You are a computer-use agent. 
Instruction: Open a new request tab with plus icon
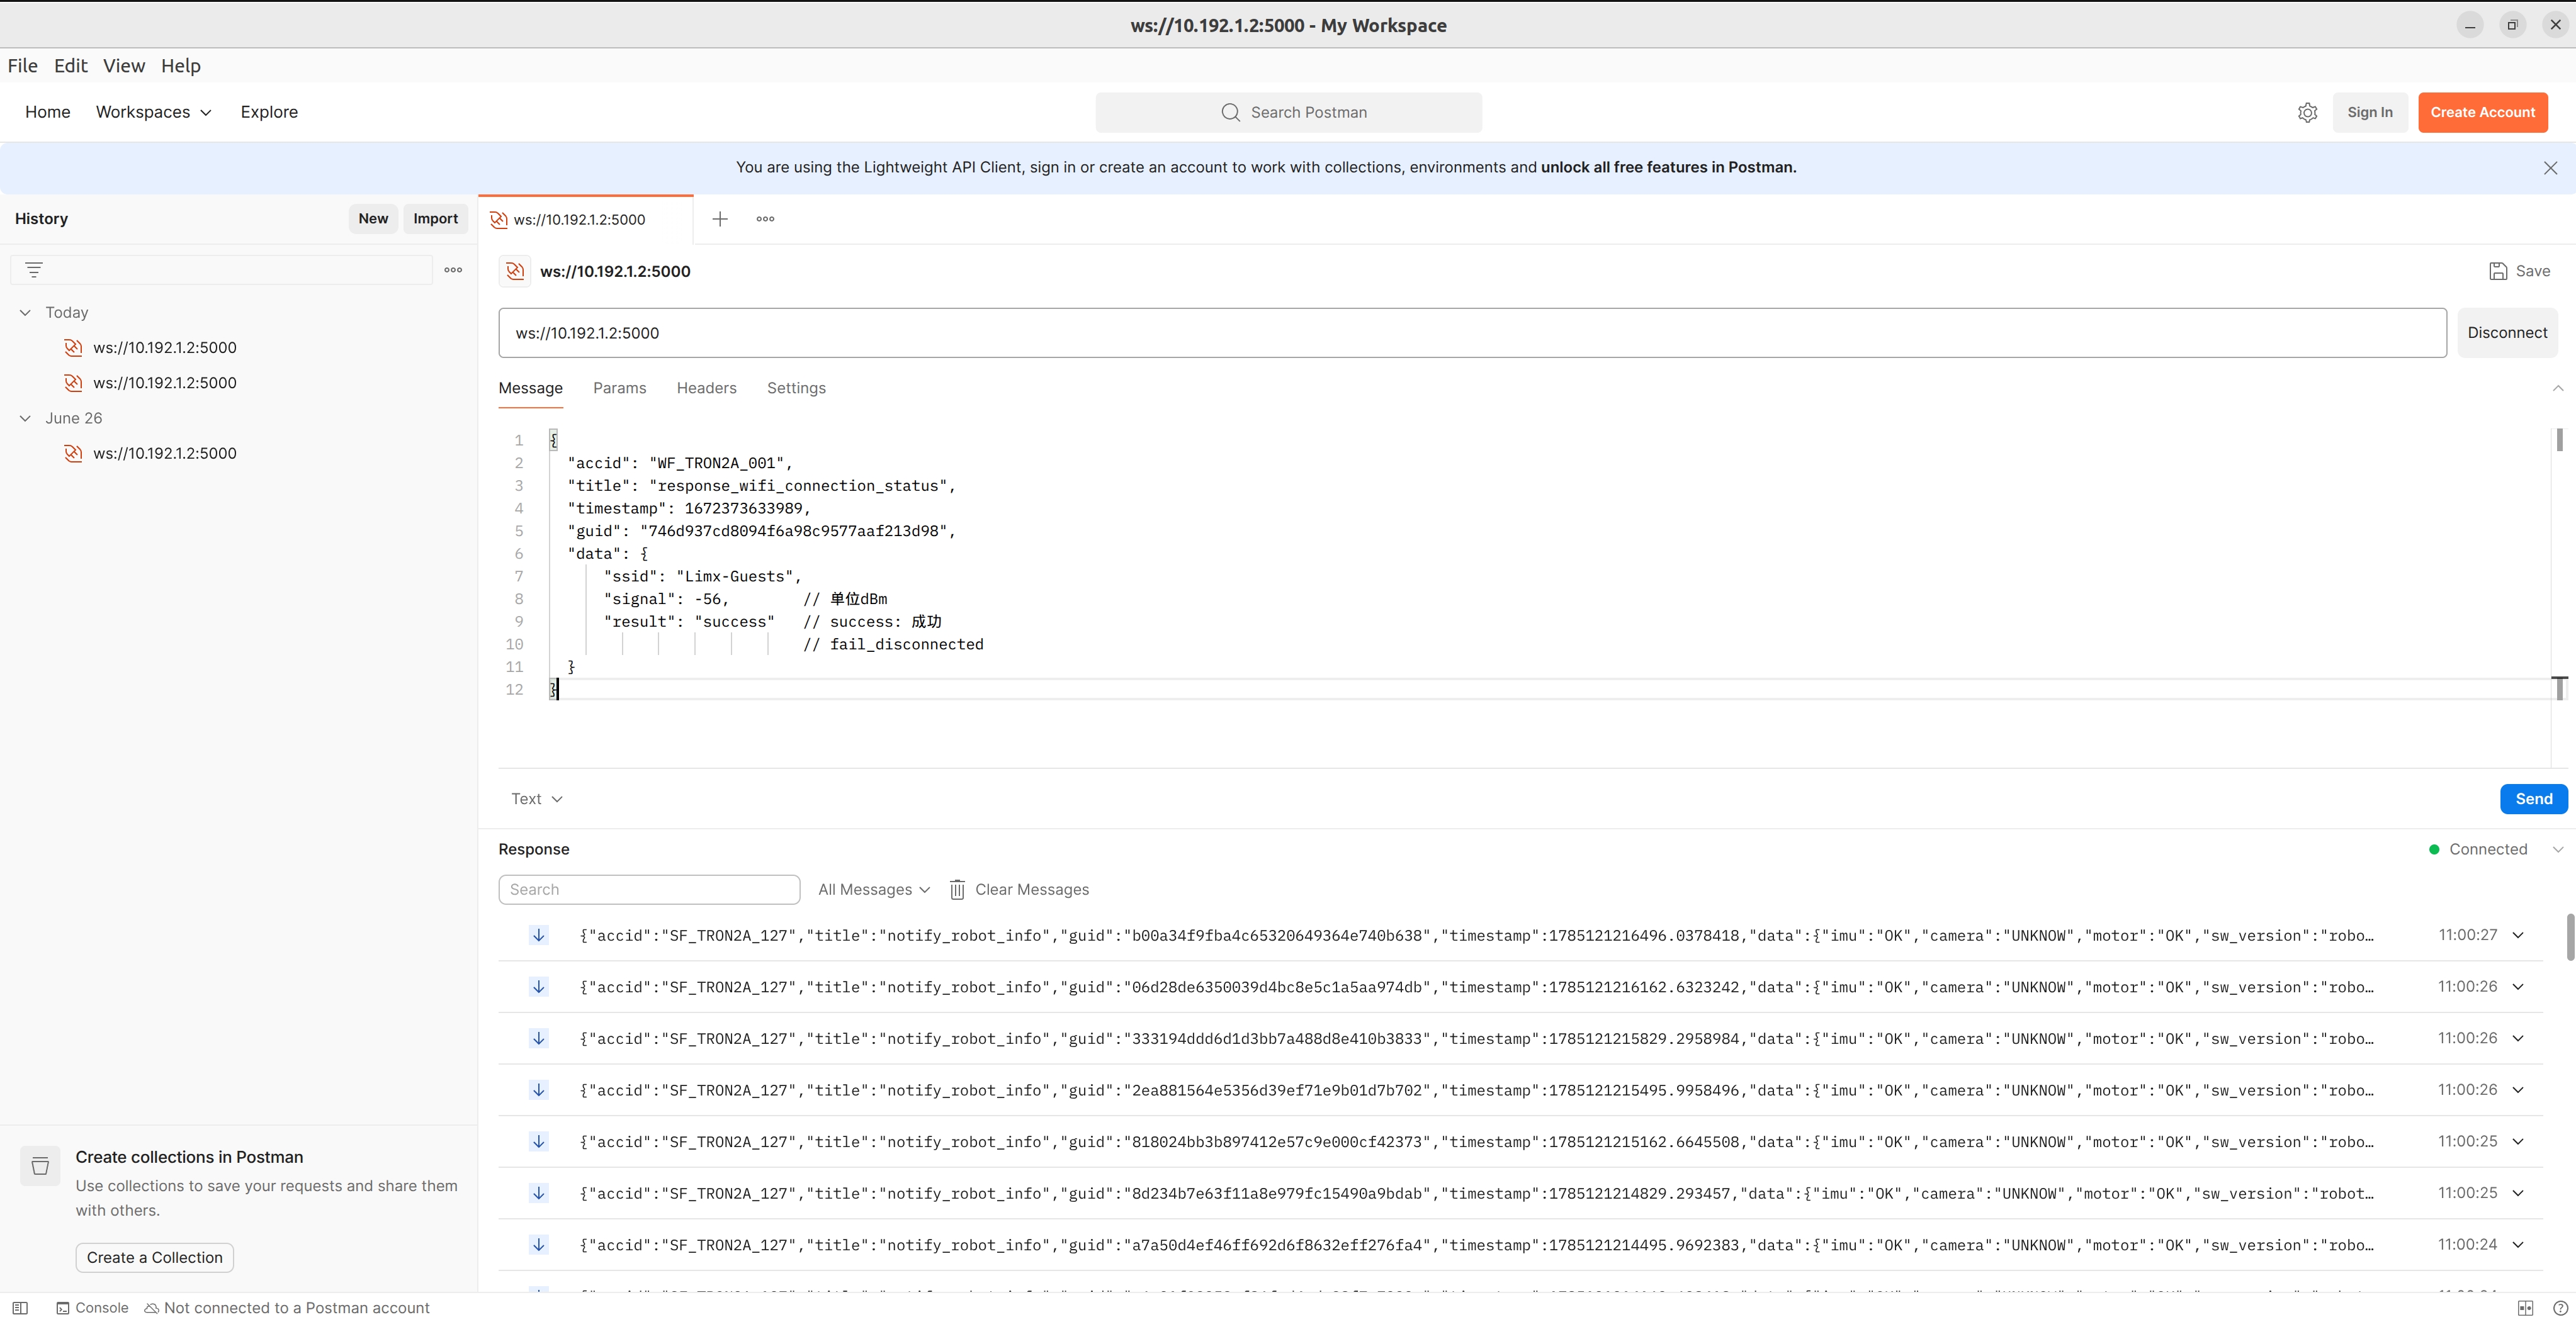point(719,219)
